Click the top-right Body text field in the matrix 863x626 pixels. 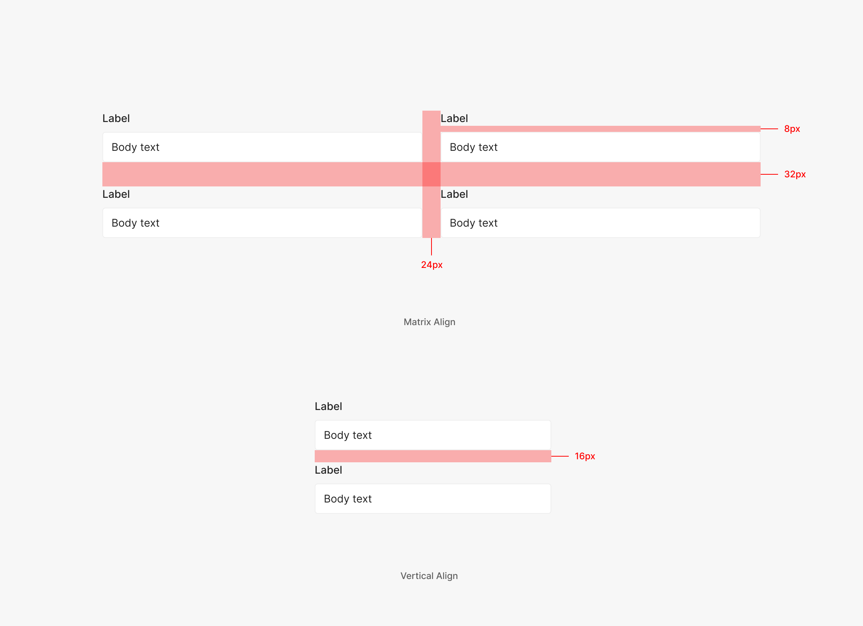point(600,147)
